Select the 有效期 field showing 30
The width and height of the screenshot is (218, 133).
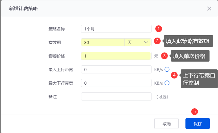click(x=103, y=42)
